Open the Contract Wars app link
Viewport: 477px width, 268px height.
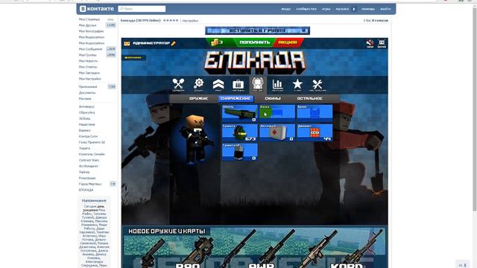coord(89,160)
